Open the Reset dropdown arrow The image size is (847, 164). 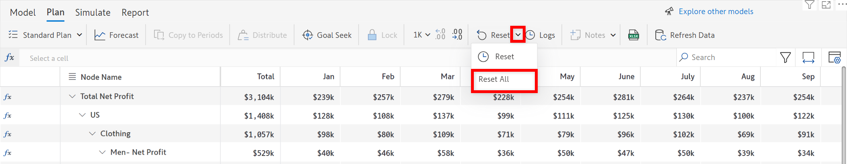tap(518, 35)
